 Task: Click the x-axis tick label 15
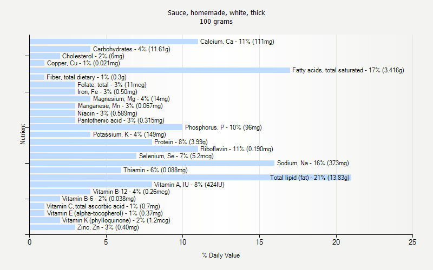pyautogui.click(x=259, y=241)
